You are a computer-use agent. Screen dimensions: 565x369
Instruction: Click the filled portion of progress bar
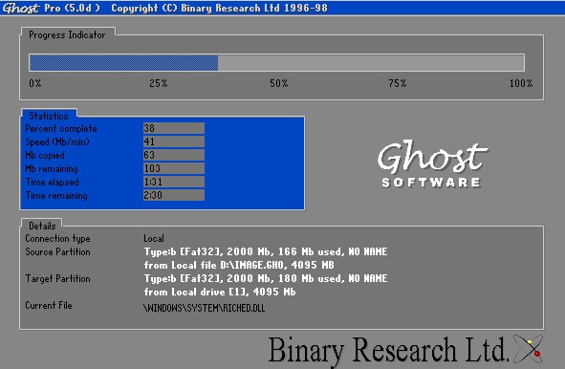point(123,63)
